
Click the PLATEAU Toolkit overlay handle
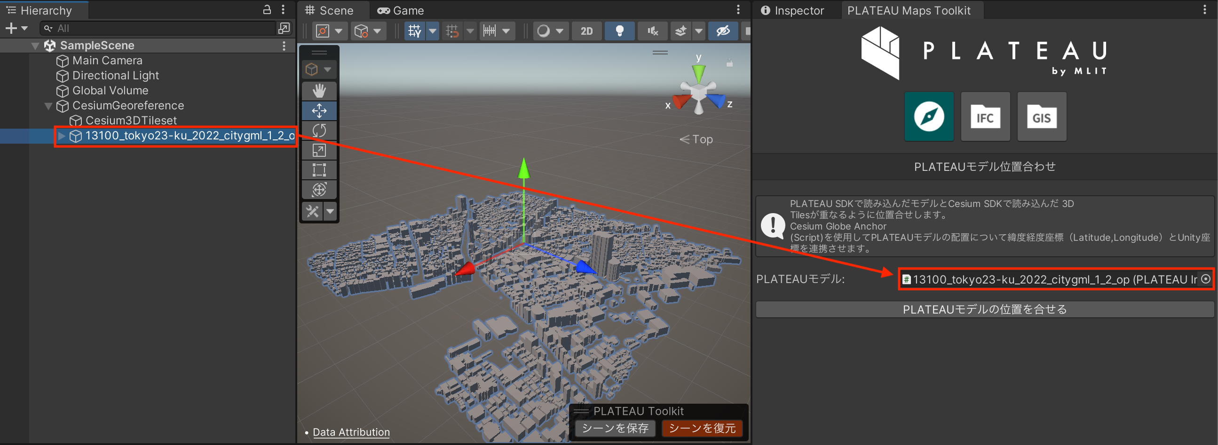click(x=581, y=411)
